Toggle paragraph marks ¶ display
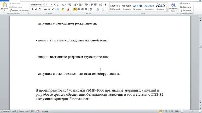The height and width of the screenshot is (113, 202). (106, 5)
